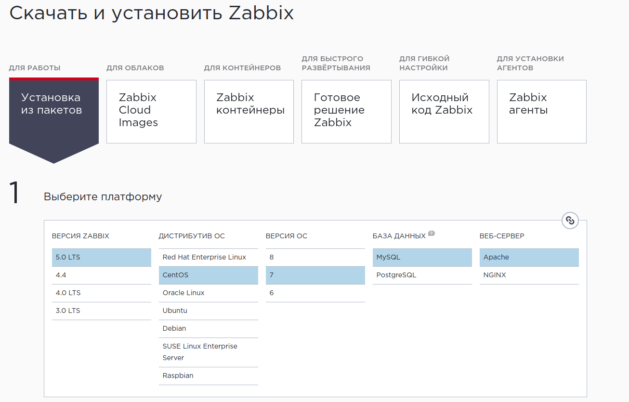Click the 'ВЕБ-СЕРВЕР' column header
The width and height of the screenshot is (629, 402).
coord(502,236)
